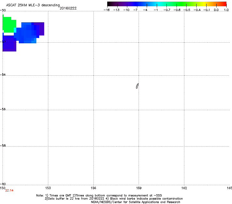This screenshot has width=232, height=204.
Task: Pick the yellow band of the color scale
Action: pos(204,4)
